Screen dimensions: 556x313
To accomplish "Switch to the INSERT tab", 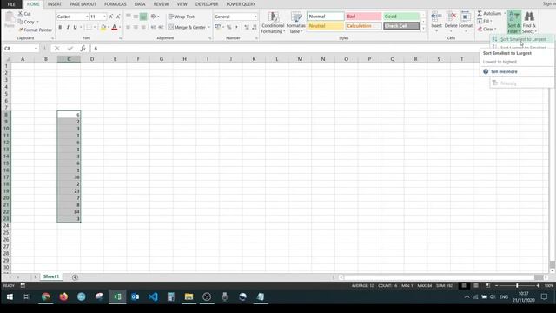I will tap(54, 4).
